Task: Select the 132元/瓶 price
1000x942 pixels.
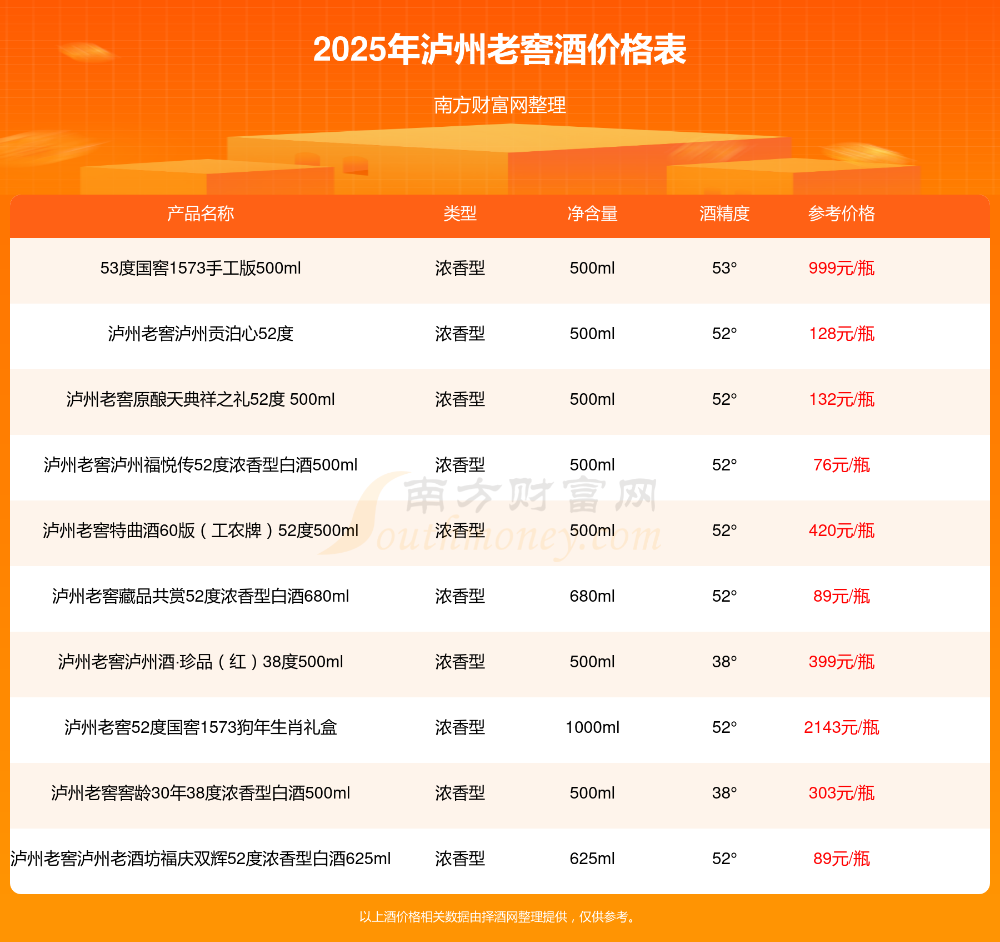Action: (842, 399)
